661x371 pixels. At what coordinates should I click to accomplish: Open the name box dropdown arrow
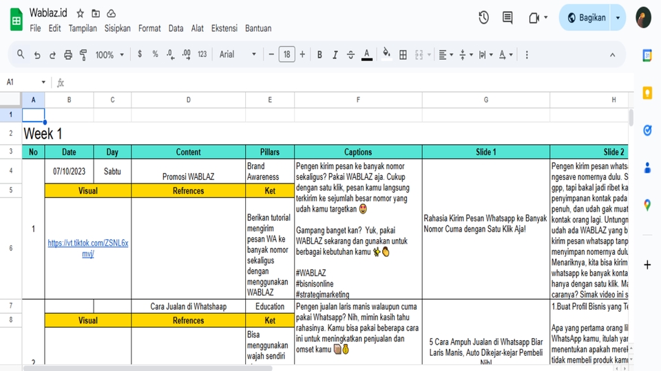click(43, 82)
